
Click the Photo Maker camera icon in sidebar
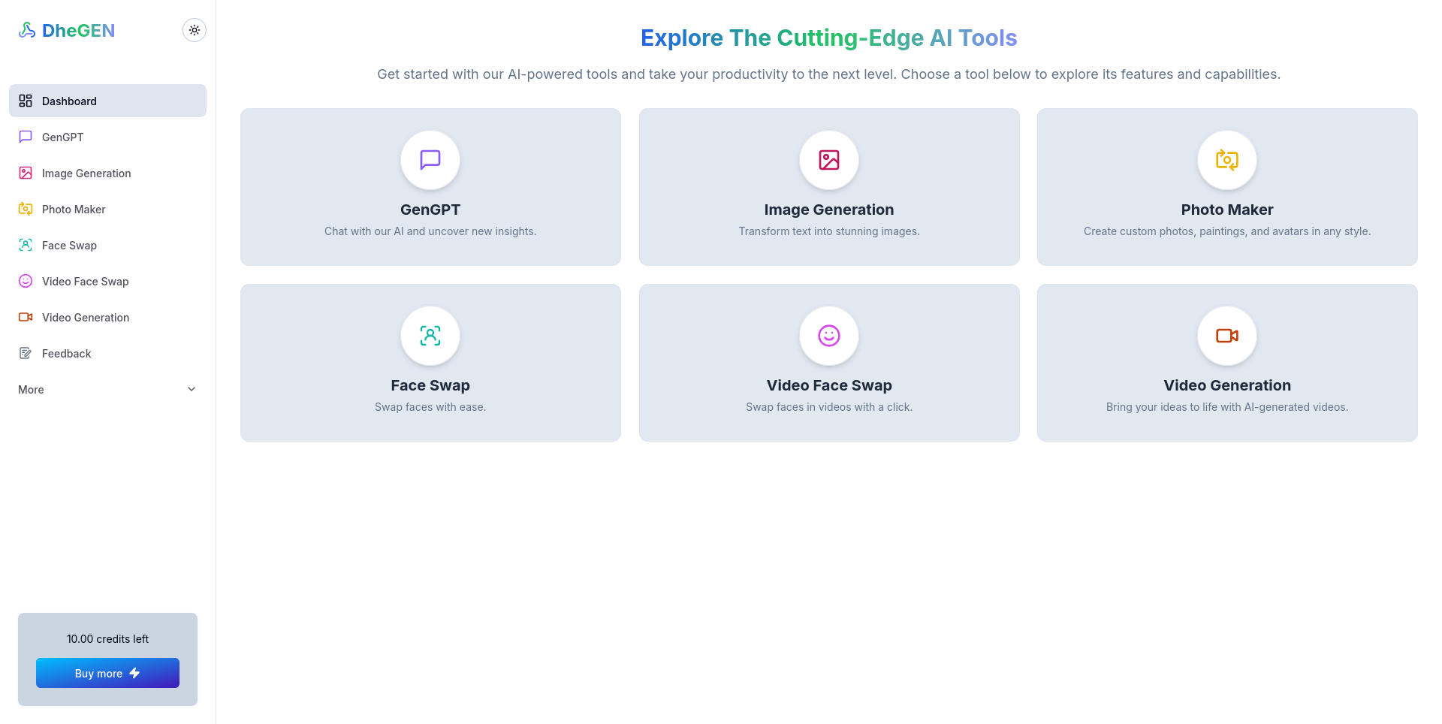click(x=25, y=209)
